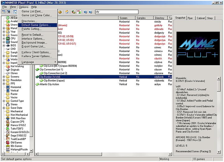Select the Originals chip icon

click(8, 70)
